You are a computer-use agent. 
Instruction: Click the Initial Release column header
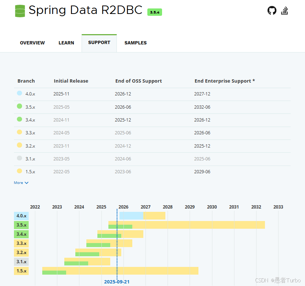[71, 81]
